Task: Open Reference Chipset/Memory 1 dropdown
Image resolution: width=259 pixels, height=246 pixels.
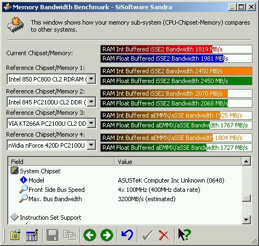Action: point(91,79)
